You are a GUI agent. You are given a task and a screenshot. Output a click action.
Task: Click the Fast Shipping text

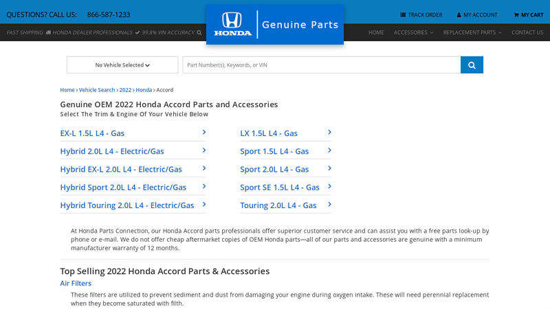tap(25, 32)
